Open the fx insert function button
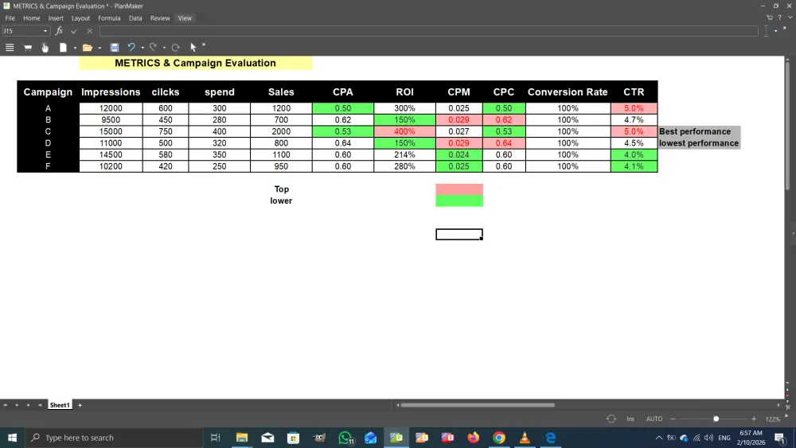796x448 pixels. [59, 31]
